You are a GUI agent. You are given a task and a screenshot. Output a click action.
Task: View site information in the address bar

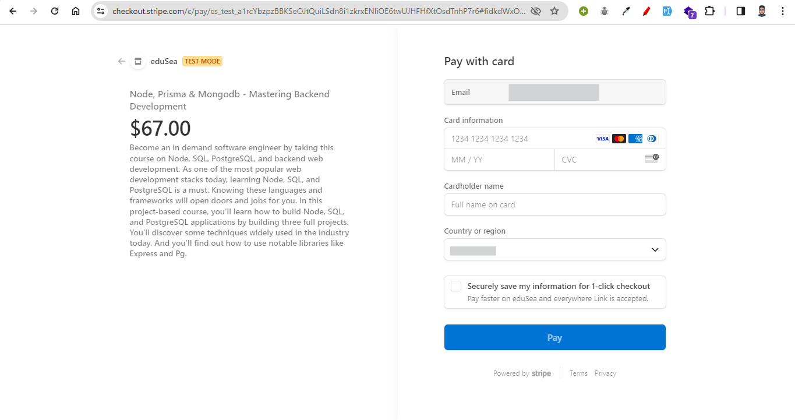click(x=101, y=11)
